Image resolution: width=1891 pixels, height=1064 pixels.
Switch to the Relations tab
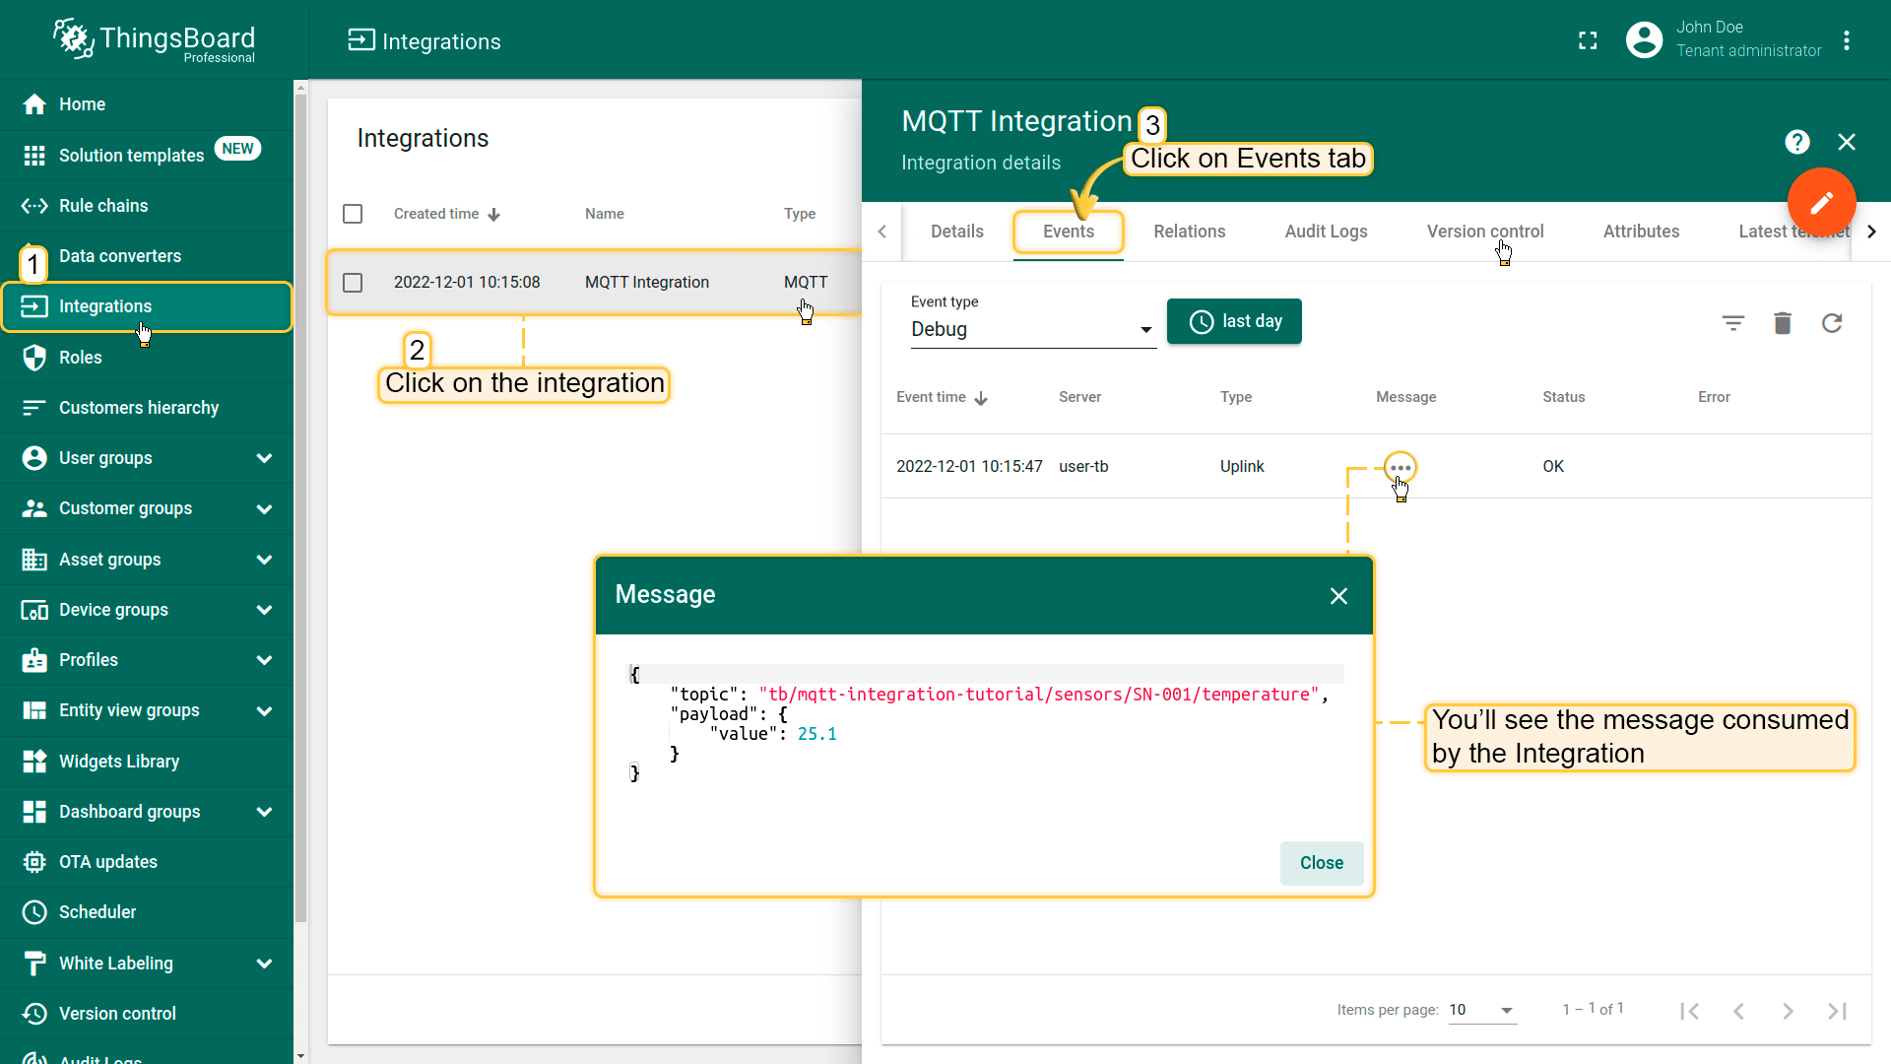(1190, 232)
